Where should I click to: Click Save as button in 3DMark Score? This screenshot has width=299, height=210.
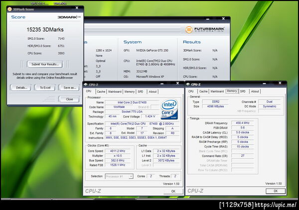point(69,88)
